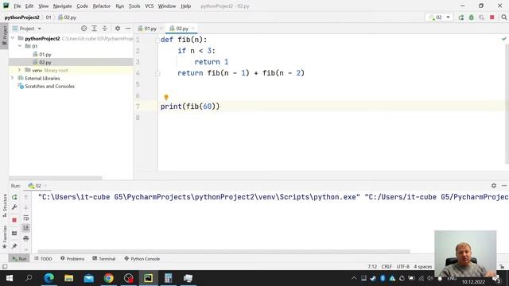Image resolution: width=509 pixels, height=286 pixels.
Task: Click the pythonProject2 breadcrumb
Action: coord(21,17)
